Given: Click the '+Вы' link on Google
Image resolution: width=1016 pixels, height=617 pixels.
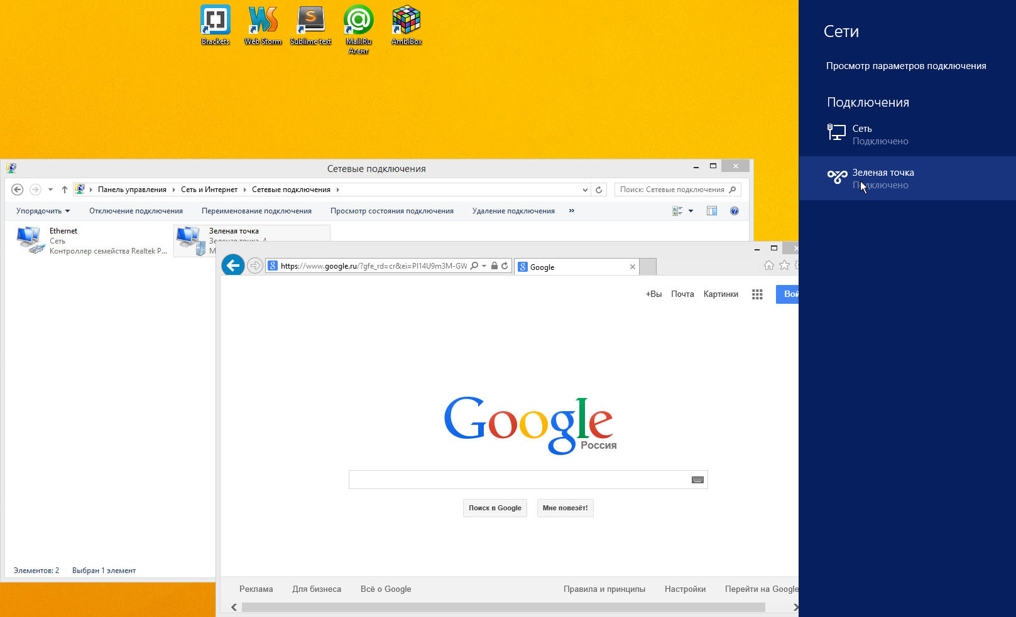Looking at the screenshot, I should (x=653, y=294).
